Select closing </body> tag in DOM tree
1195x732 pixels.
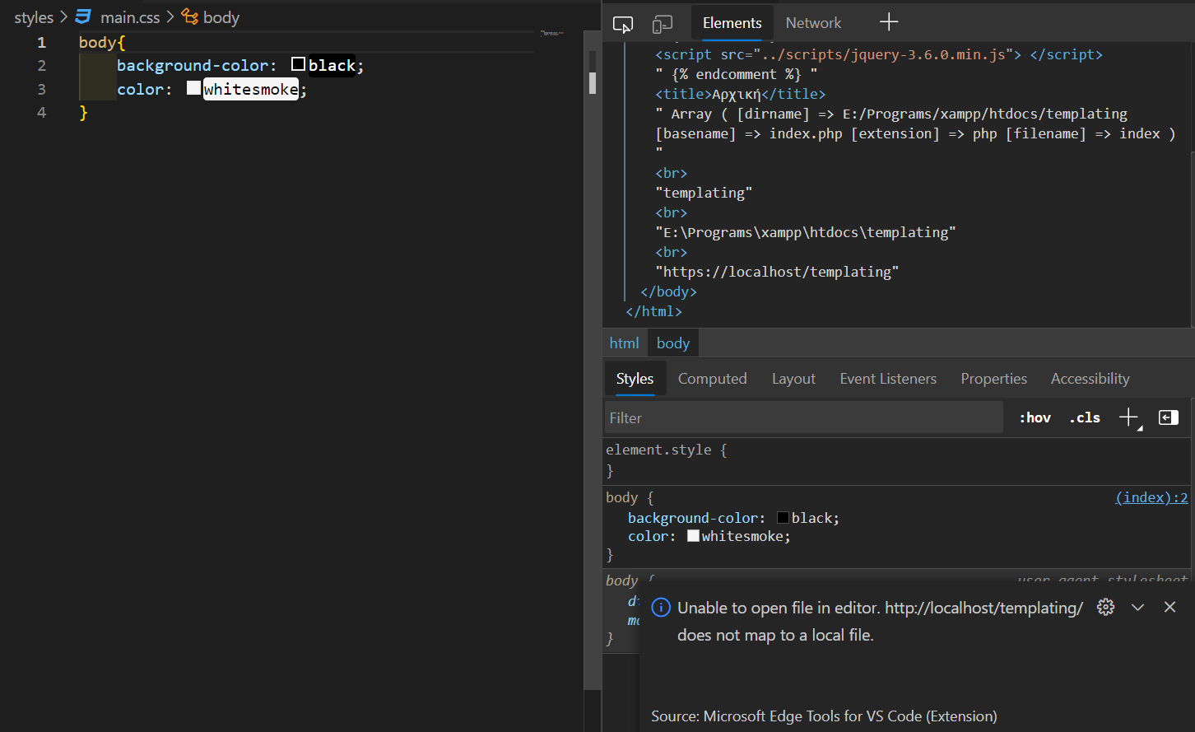click(x=668, y=291)
